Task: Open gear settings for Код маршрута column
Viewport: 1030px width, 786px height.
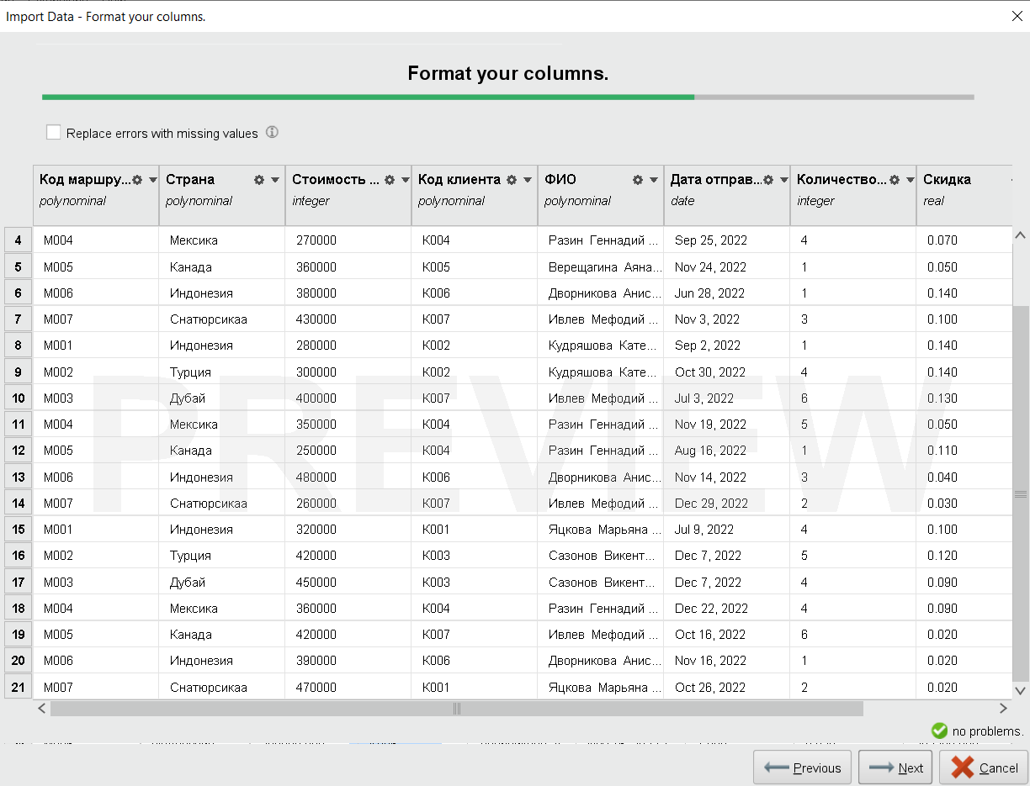Action: (137, 180)
